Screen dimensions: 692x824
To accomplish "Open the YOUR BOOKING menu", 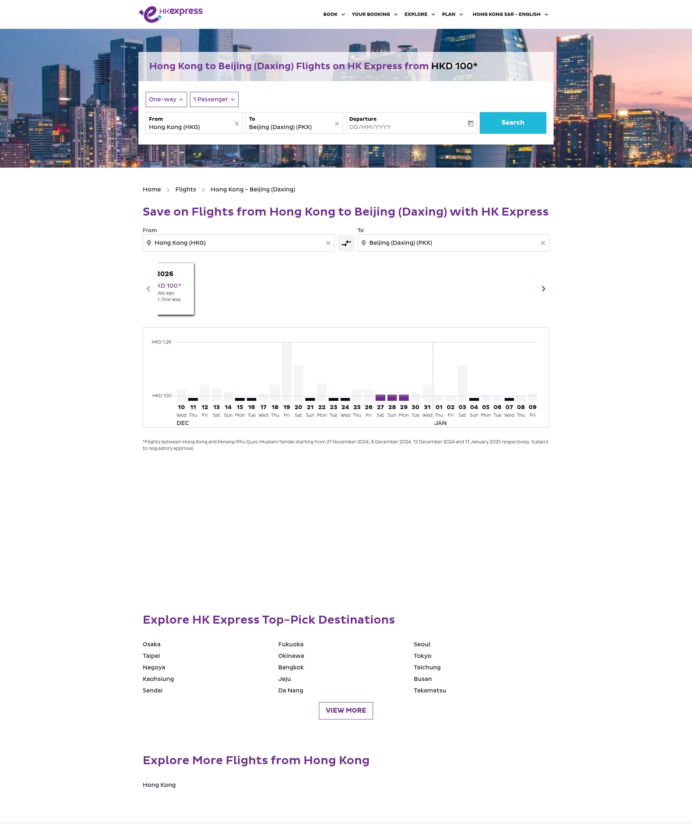I will [x=374, y=14].
